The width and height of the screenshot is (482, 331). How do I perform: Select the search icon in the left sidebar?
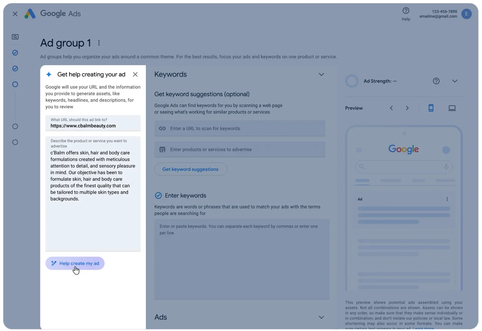click(x=15, y=37)
